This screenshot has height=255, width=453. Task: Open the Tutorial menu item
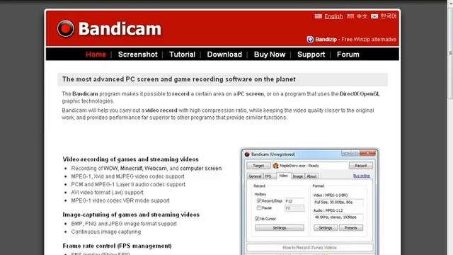pyautogui.click(x=182, y=55)
